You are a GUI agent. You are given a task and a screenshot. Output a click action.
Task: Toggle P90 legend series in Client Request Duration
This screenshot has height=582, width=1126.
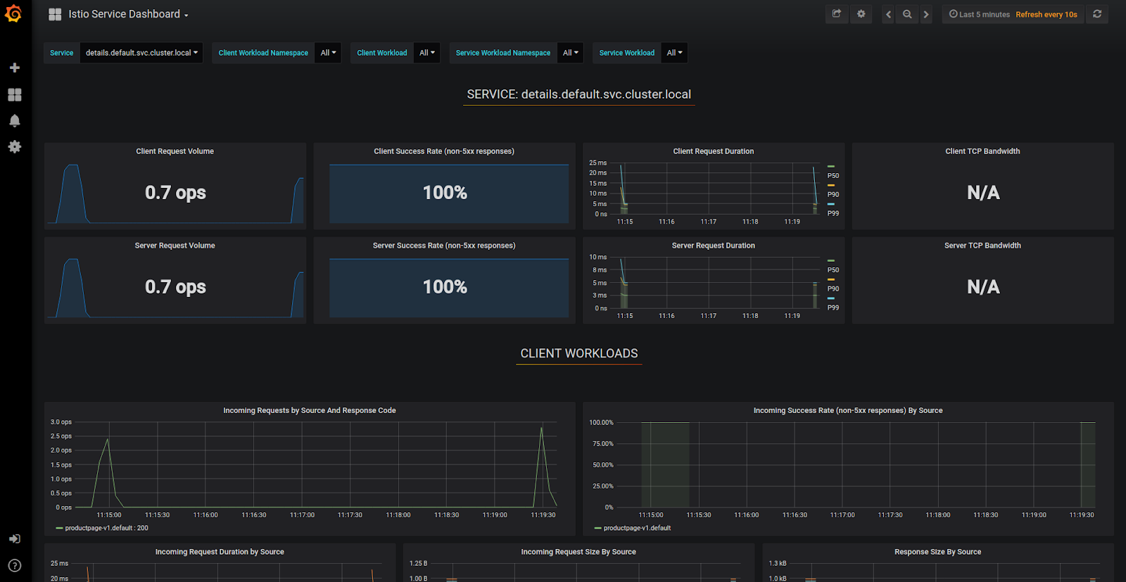[833, 194]
